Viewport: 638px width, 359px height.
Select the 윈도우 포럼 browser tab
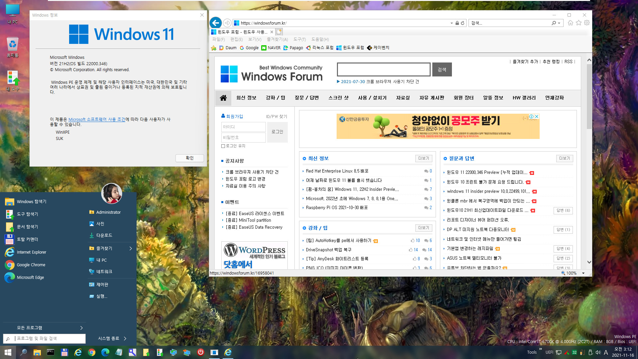(242, 32)
